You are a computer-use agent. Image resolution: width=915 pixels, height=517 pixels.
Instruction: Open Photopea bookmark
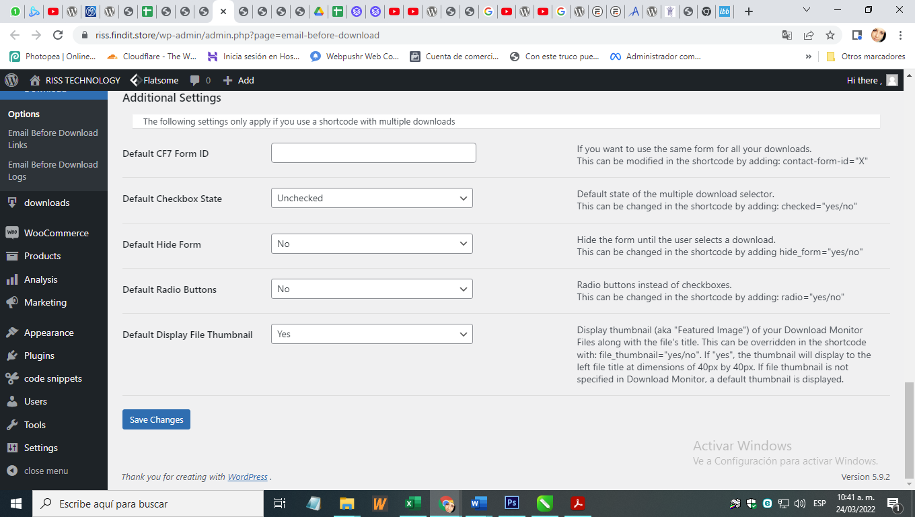pyautogui.click(x=52, y=57)
